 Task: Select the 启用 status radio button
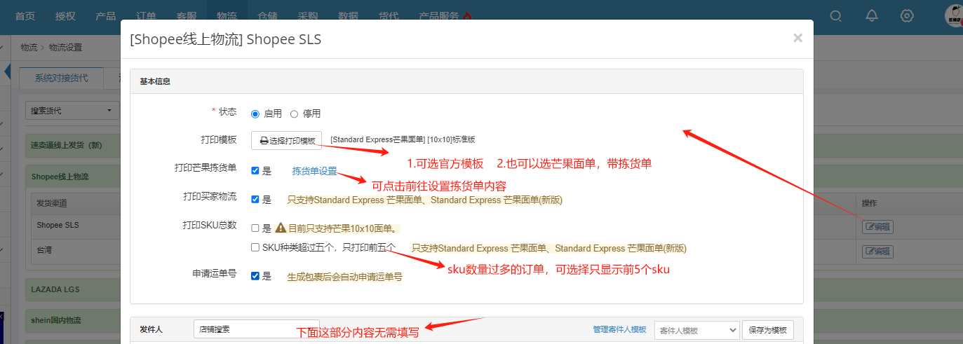pos(255,113)
